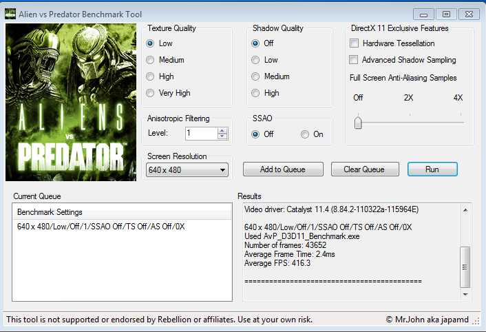Click the Results scrollbar thumb
Viewport: 486px width, 332px height.
[465, 267]
